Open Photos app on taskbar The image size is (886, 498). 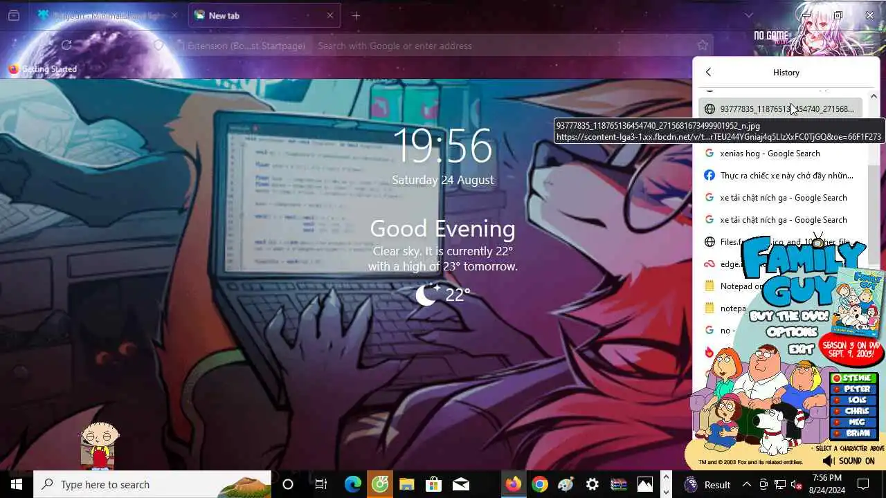click(x=645, y=484)
